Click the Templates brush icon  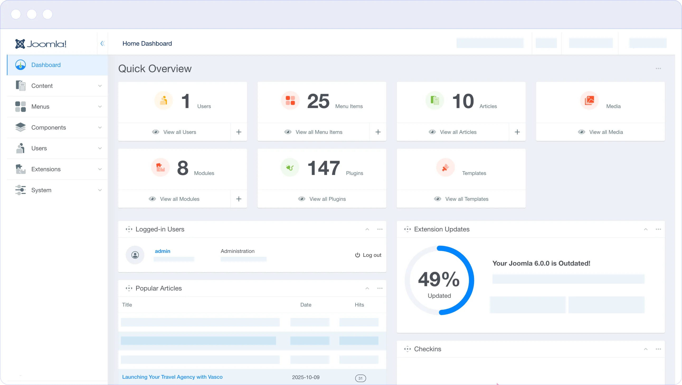[x=445, y=167]
